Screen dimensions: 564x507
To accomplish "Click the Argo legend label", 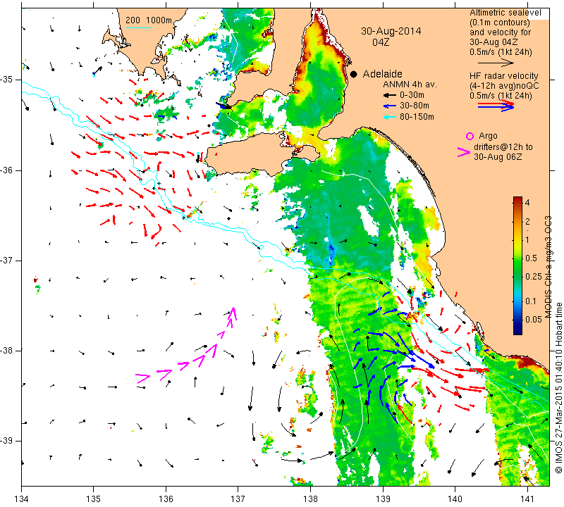I will (x=488, y=136).
